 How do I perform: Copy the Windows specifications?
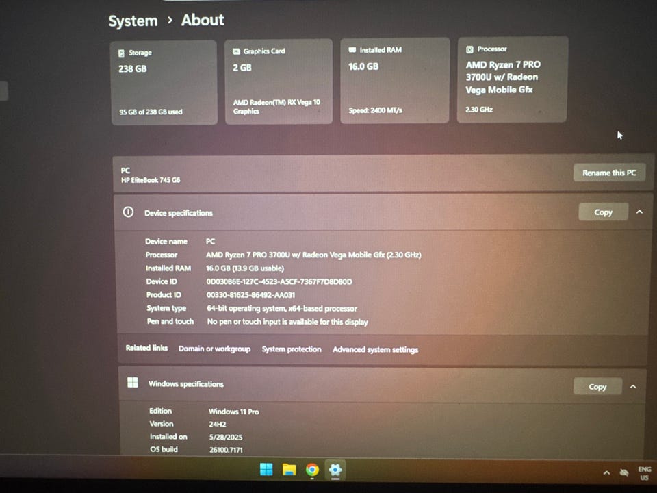click(x=597, y=386)
